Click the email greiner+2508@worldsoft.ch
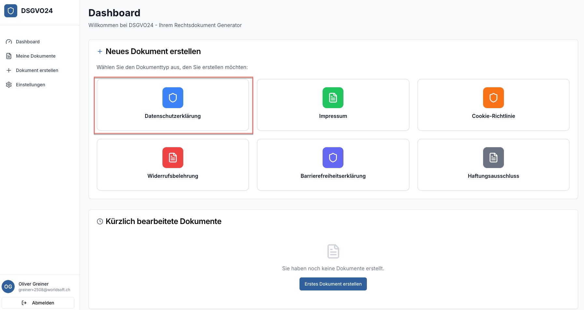Viewport: 584px width, 310px height. (44, 290)
